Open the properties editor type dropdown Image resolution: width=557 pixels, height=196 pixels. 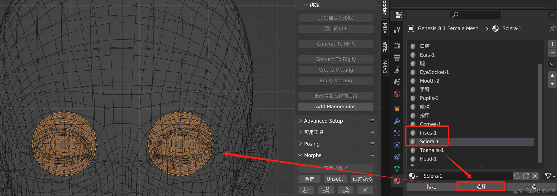click(400, 15)
